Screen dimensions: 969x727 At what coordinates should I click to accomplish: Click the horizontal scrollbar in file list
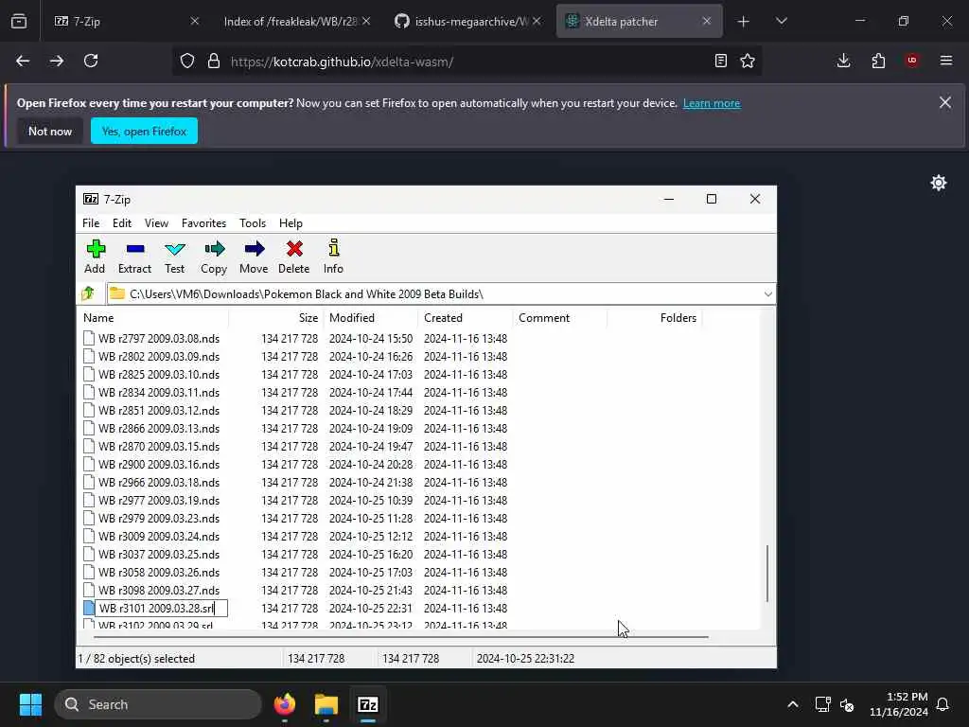tap(400, 636)
